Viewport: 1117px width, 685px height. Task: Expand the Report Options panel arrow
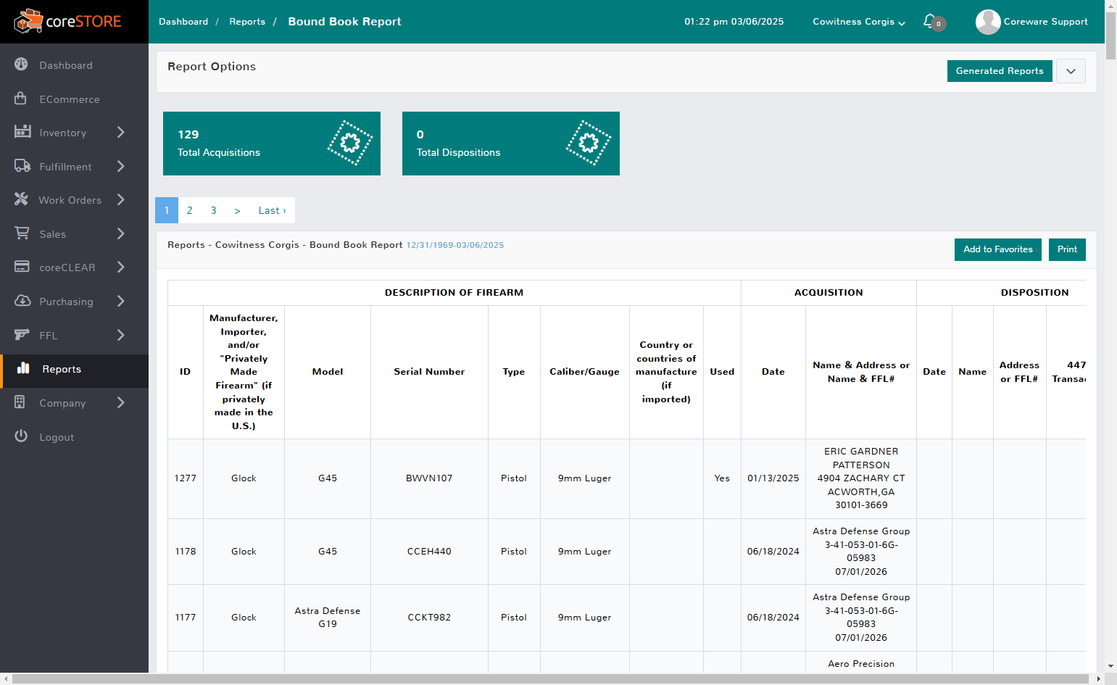point(1071,71)
